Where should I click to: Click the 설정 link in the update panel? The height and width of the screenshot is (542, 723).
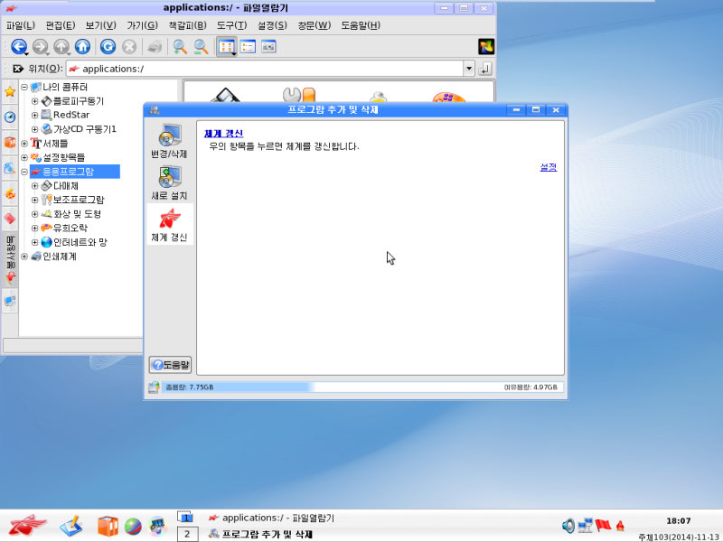(548, 168)
